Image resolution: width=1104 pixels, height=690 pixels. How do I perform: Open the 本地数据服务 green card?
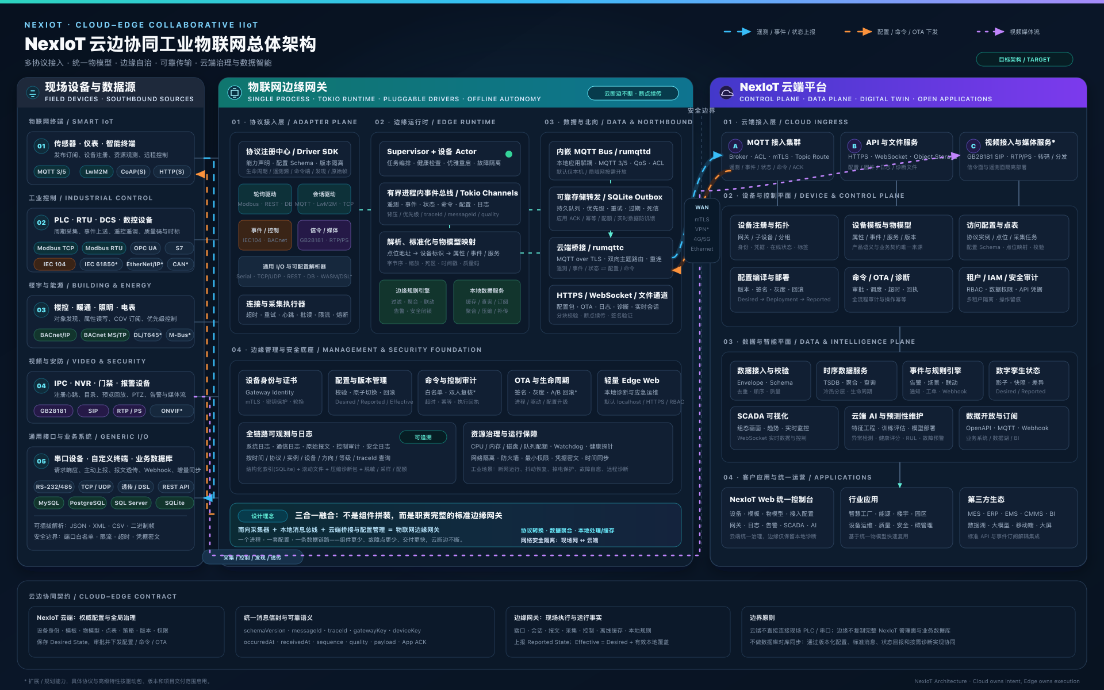click(x=487, y=301)
